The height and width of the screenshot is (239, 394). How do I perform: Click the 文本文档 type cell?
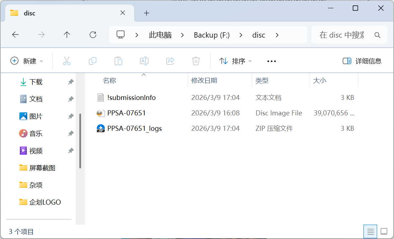pos(268,97)
